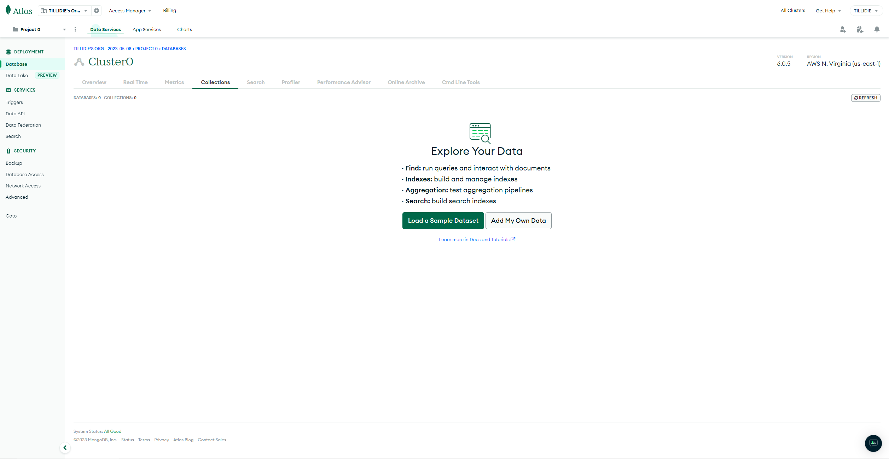Screen dimensions: 889x459
Task: Click Goto in the sidebar
Action: 11,216
